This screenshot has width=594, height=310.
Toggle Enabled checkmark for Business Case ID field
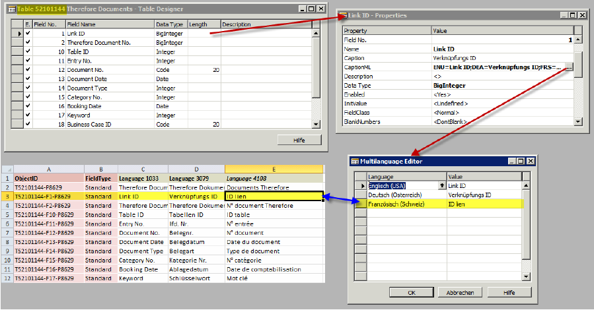click(x=28, y=124)
